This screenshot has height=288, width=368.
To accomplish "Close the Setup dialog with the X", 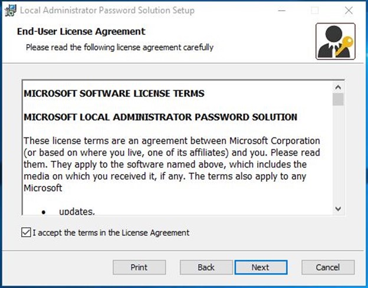I will point(349,11).
